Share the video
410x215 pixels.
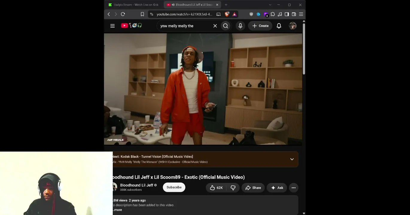tap(253, 188)
